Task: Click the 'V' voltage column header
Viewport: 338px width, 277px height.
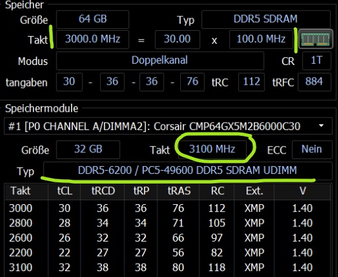Action: tap(302, 191)
